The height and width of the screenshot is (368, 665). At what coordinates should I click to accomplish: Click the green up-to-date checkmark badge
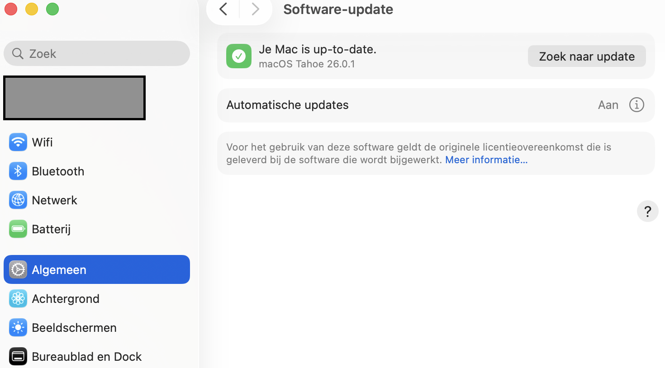[238, 56]
